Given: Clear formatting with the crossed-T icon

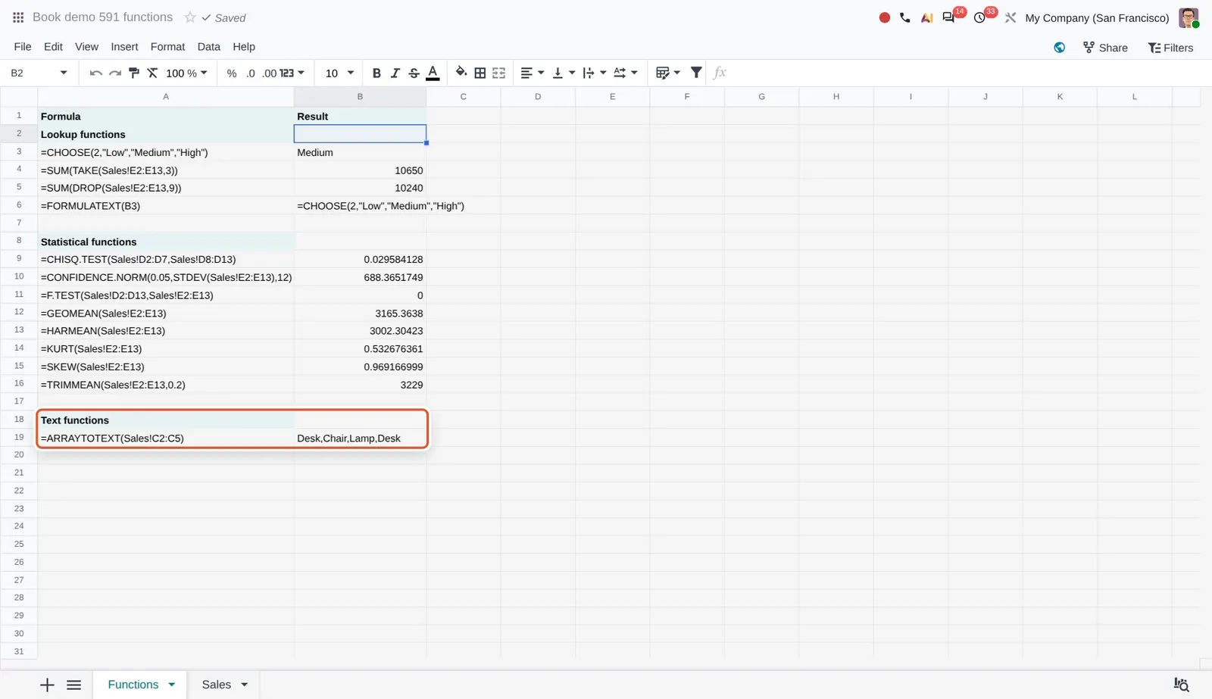Looking at the screenshot, I should click(152, 73).
